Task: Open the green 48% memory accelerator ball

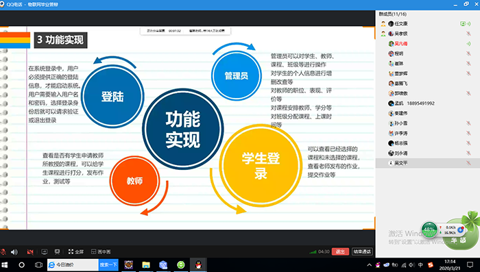Action: (x=429, y=230)
